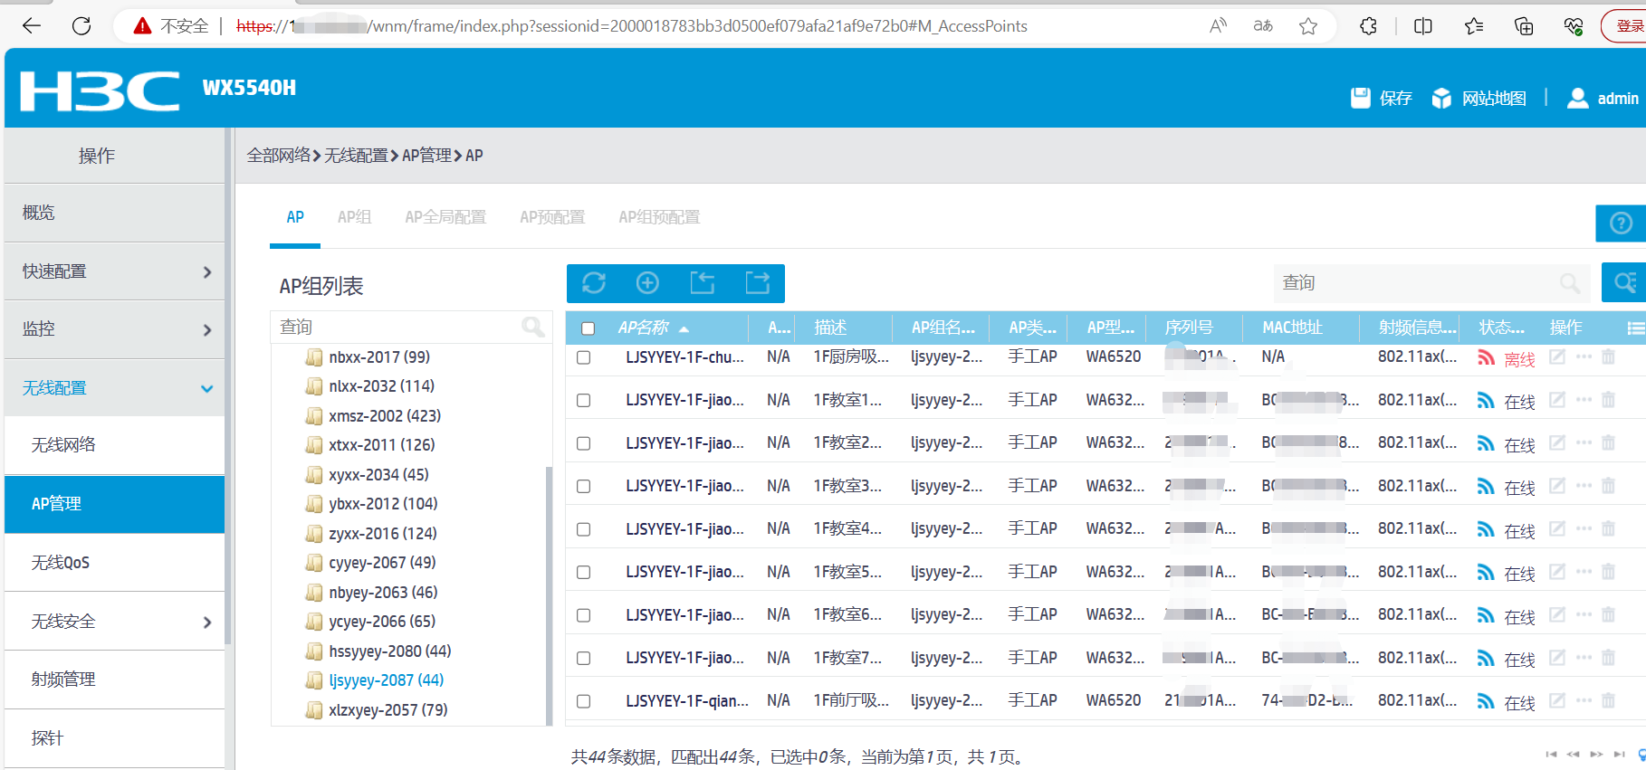
Task: Go to the last page of results
Action: [1620, 754]
